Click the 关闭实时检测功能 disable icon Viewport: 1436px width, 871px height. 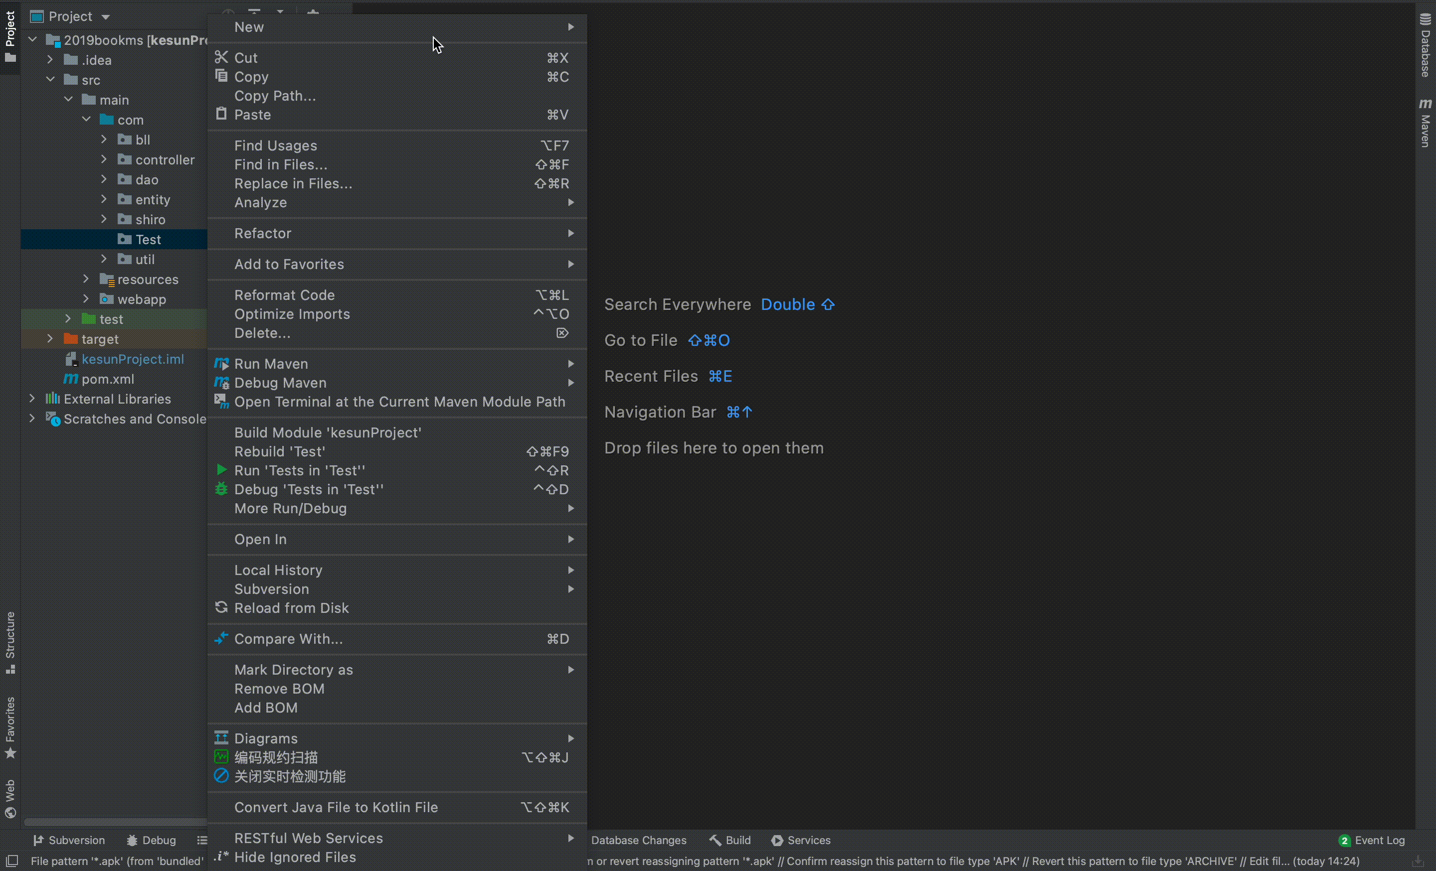click(x=221, y=775)
